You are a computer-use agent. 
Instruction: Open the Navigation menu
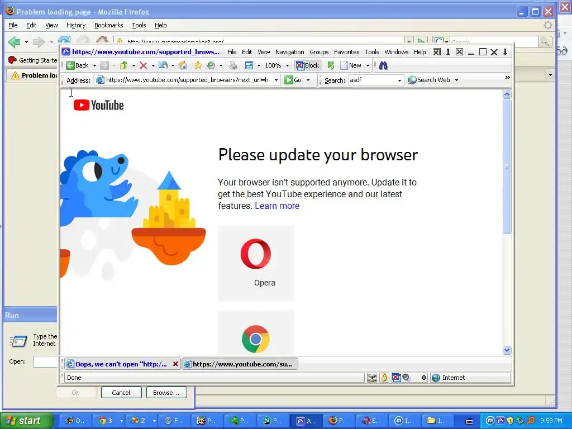pos(290,52)
